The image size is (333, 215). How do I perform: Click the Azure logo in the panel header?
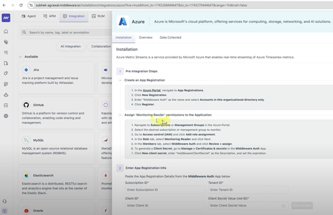[x=123, y=22]
